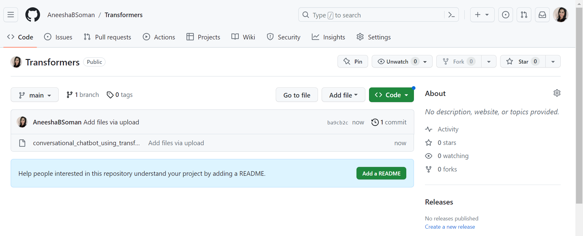This screenshot has width=583, height=236.
Task: Expand the main branch dropdown
Action: coord(35,95)
